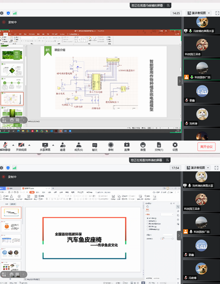Screen dimensions: 220x284
Task: Click the 录制 record icon in toolbar
Action: pyautogui.click(x=111, y=145)
